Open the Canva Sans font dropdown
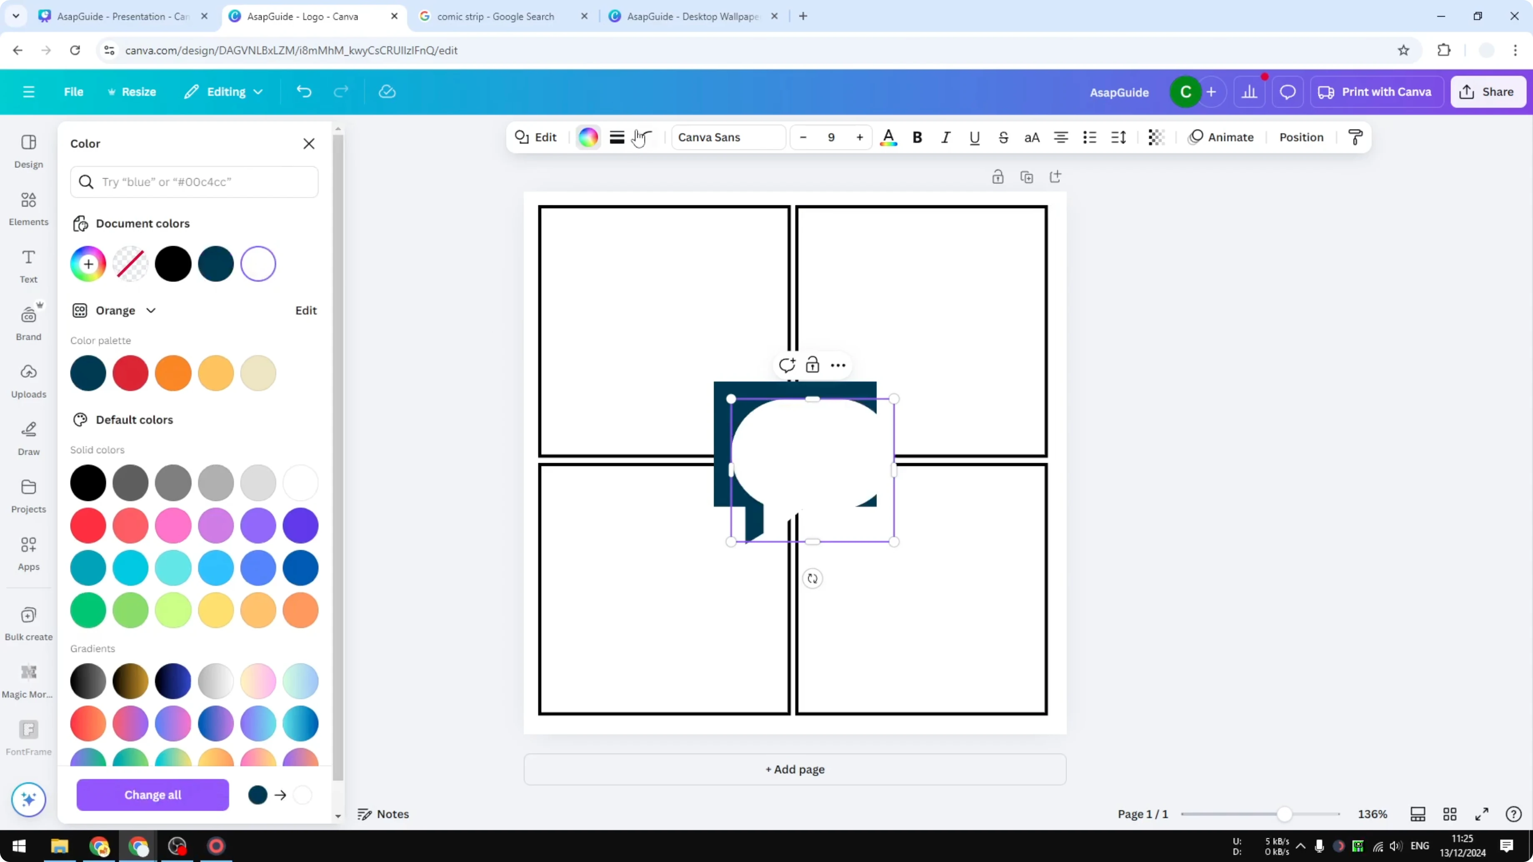Image resolution: width=1533 pixels, height=862 pixels. (727, 137)
